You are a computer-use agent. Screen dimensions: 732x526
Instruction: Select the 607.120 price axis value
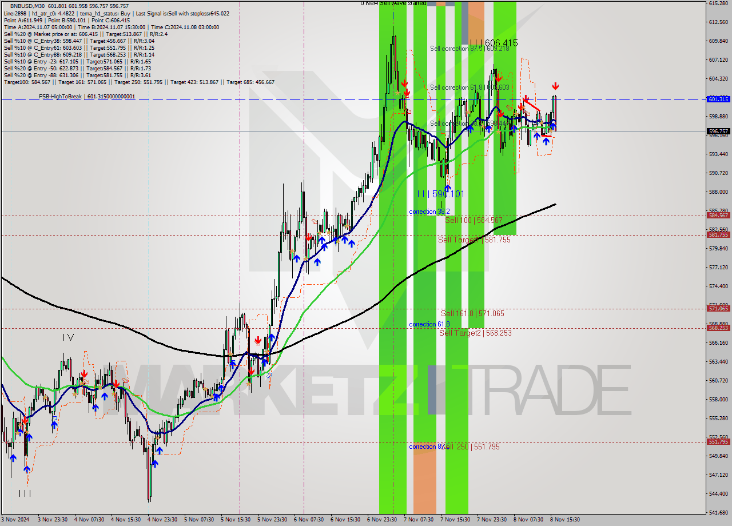tap(718, 60)
